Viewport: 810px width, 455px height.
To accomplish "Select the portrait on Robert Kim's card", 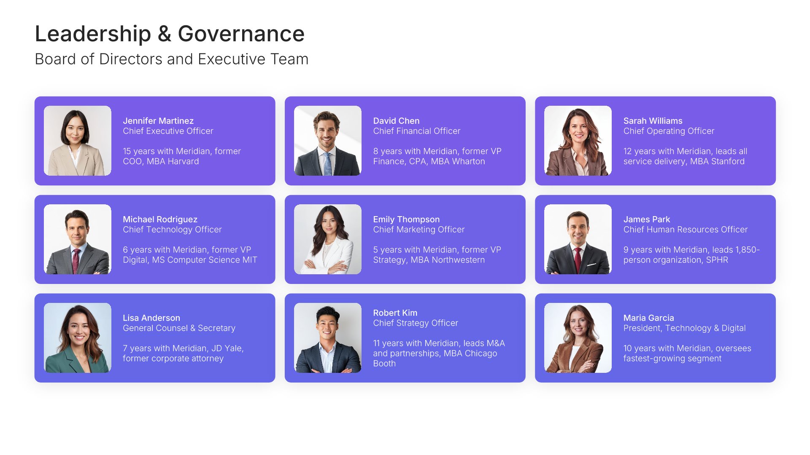I will 328,338.
